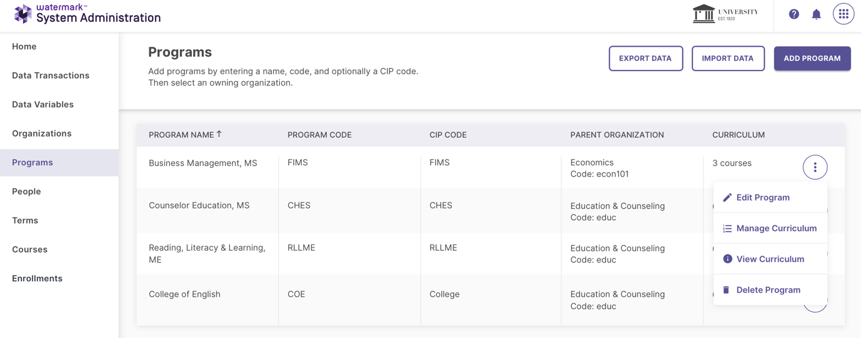Click the Counselor Education, MS row
Screen dimensions: 861x338
pos(425,211)
